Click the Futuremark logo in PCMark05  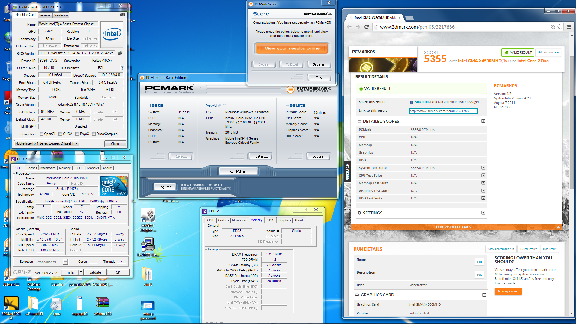(309, 89)
